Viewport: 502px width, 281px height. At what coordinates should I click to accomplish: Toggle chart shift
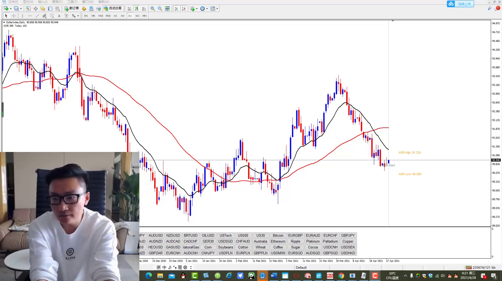184,9
